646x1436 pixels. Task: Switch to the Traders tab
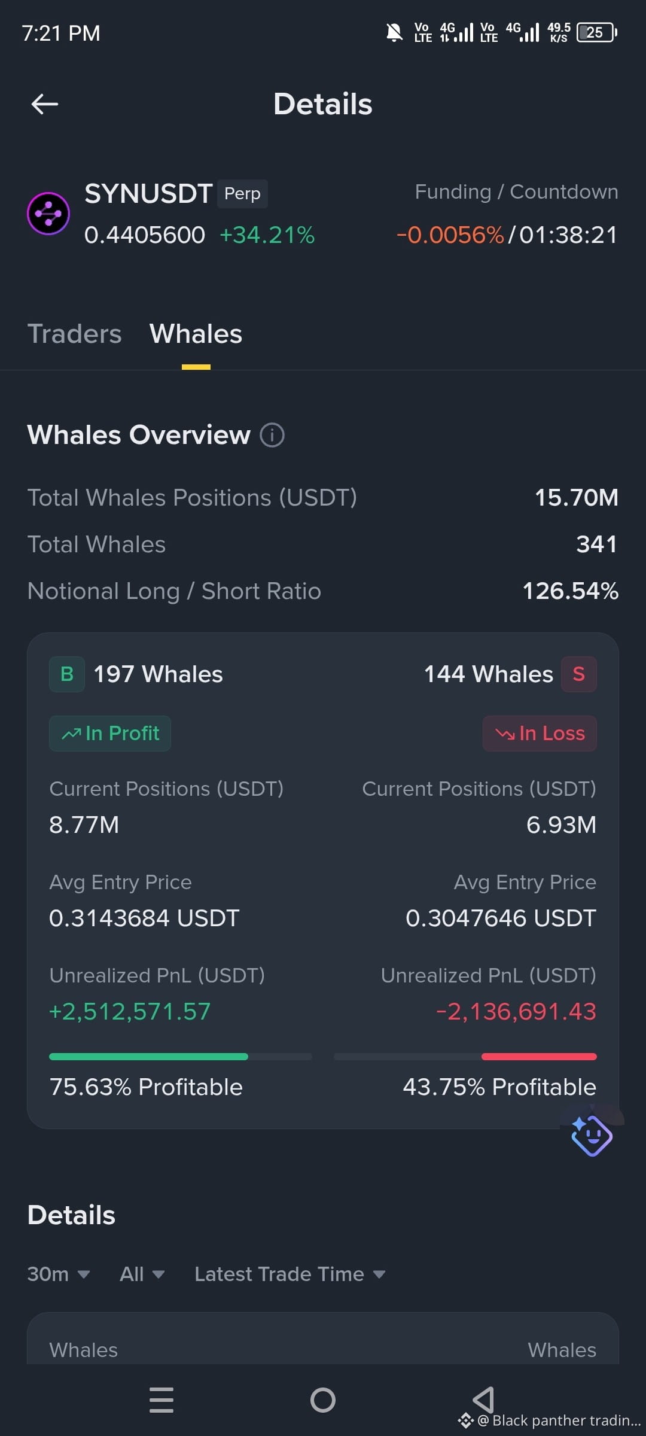point(75,334)
